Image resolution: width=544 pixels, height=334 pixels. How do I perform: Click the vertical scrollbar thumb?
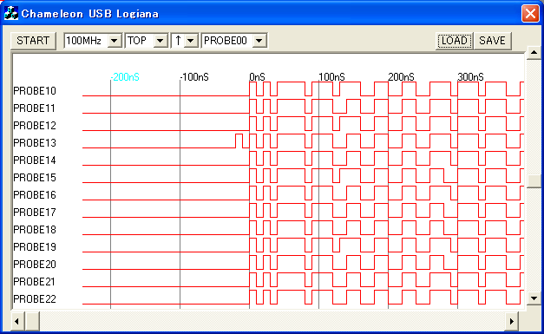tap(534, 180)
